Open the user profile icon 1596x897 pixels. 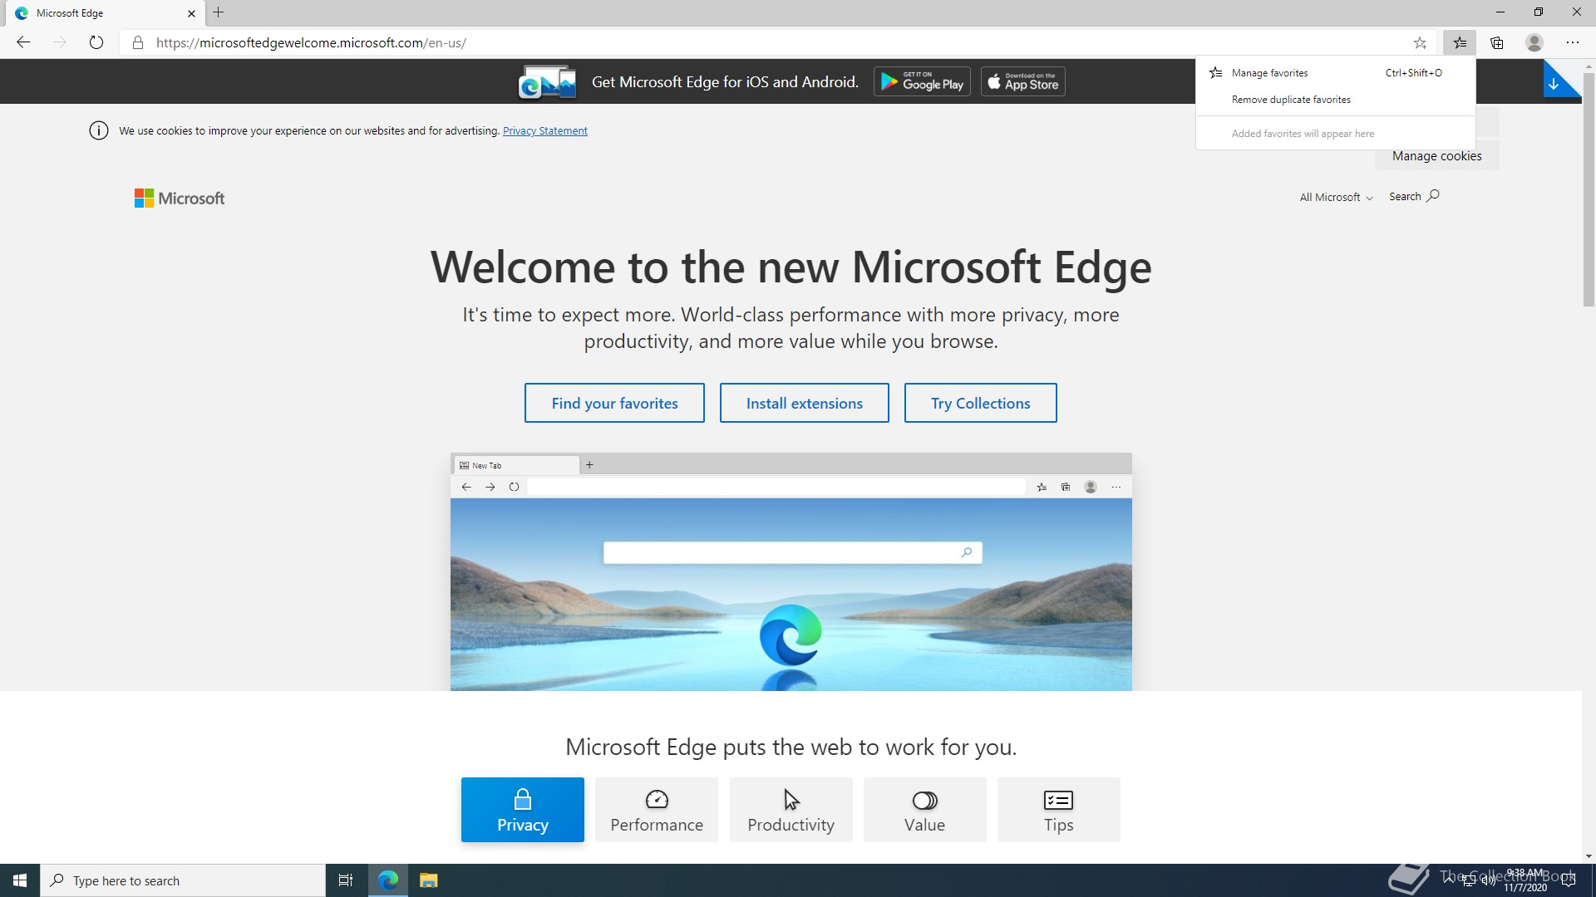(1534, 42)
